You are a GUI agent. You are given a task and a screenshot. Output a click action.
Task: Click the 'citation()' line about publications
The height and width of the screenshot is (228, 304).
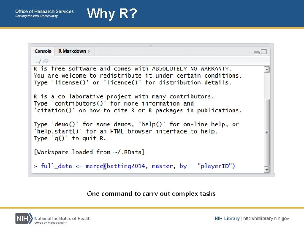click(138, 110)
